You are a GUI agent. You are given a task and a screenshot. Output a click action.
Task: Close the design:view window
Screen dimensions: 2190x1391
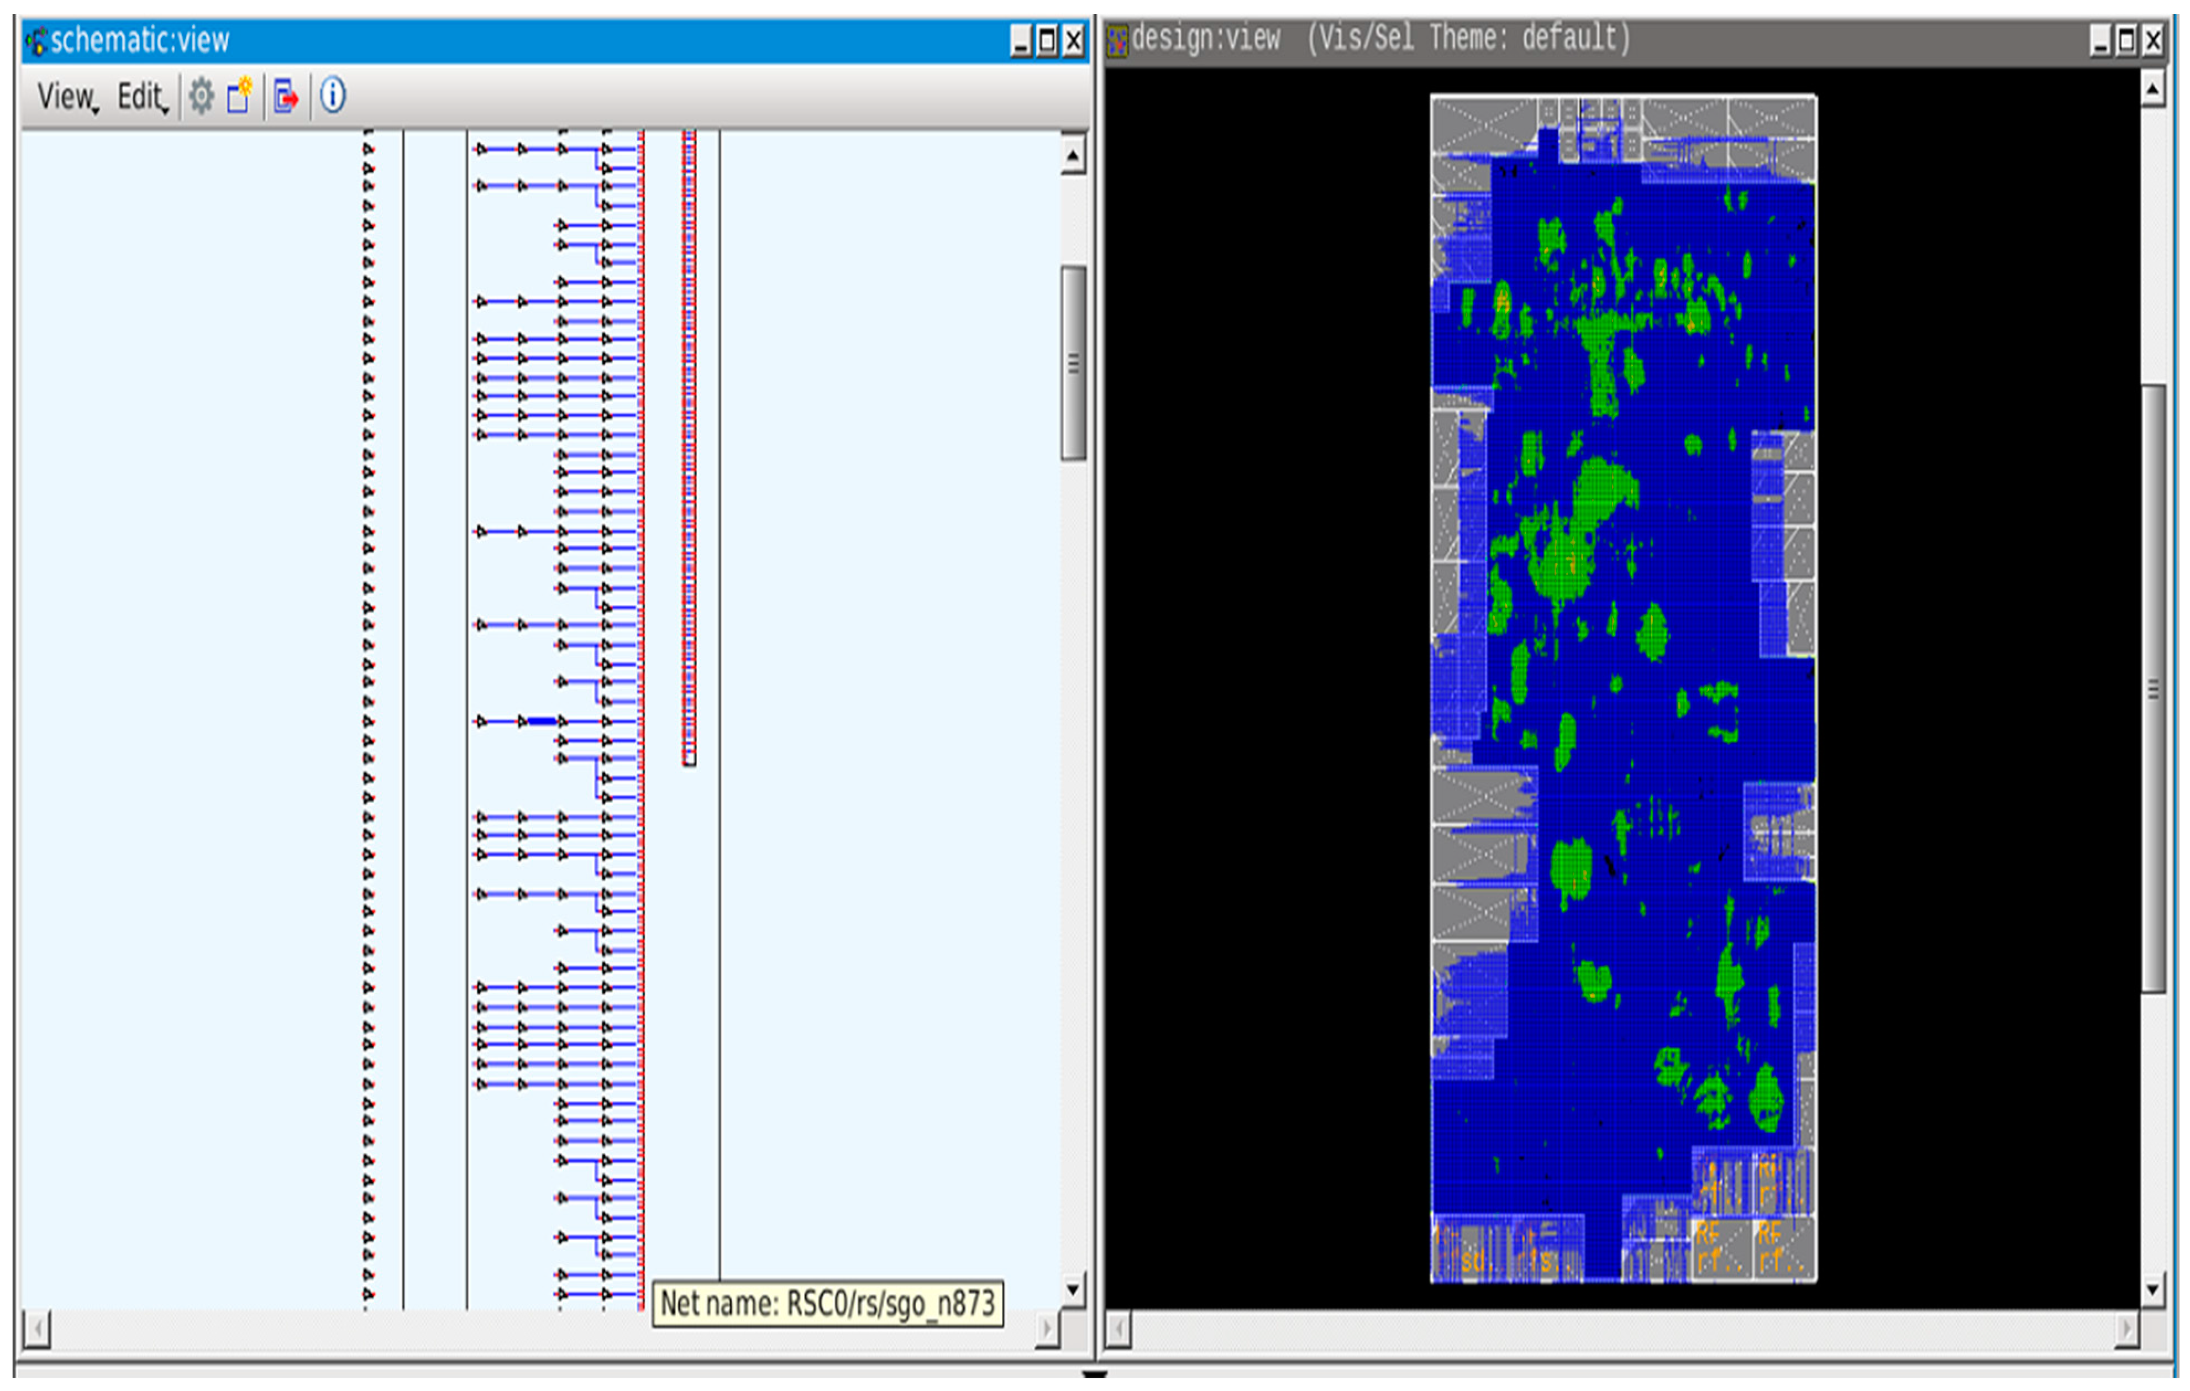2154,41
